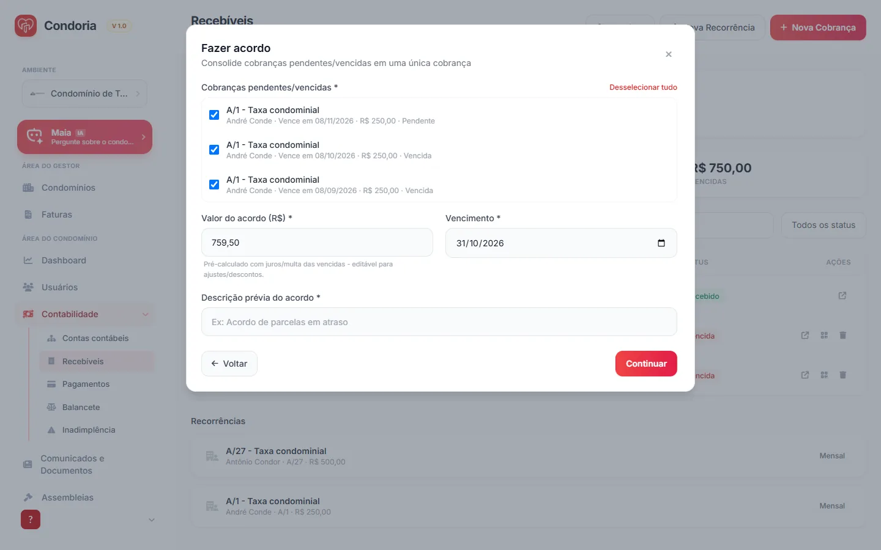Click the calendar icon in Vencimento field
The height and width of the screenshot is (550, 881).
pyautogui.click(x=661, y=243)
